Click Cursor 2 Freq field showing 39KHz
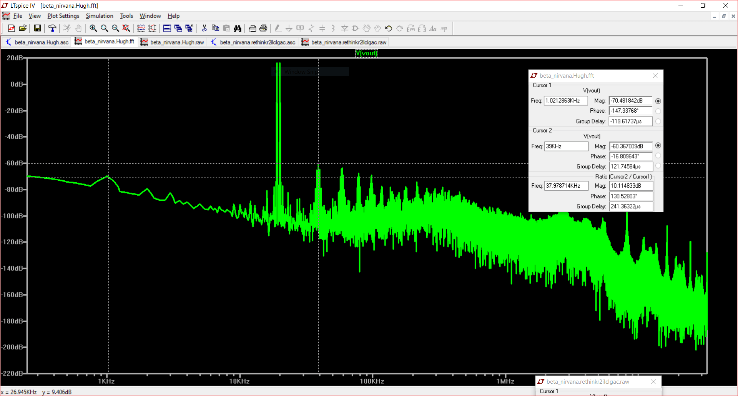Screen dimensions: 738x396 [x=566, y=146]
